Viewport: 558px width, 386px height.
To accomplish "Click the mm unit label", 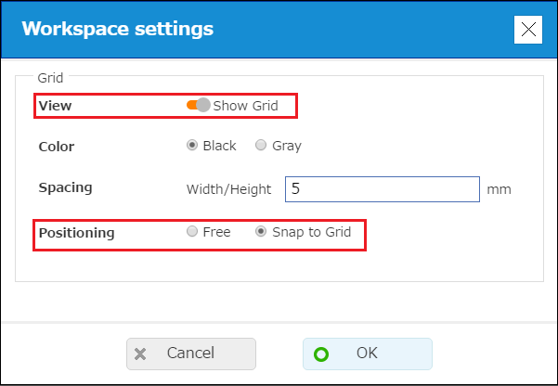I will pyautogui.click(x=499, y=189).
